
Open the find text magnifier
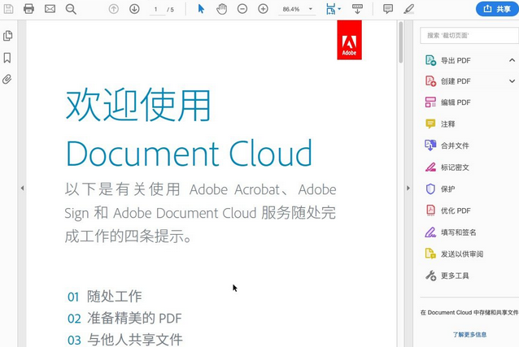click(x=71, y=9)
